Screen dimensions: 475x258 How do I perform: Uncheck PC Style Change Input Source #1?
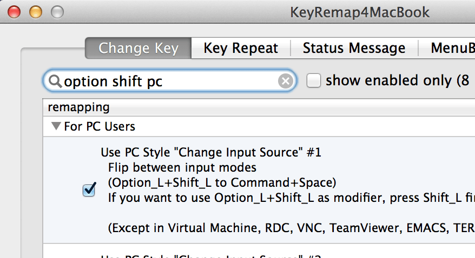(x=89, y=190)
